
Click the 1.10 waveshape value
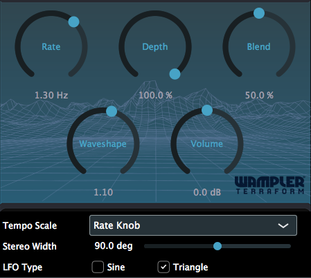(x=103, y=192)
